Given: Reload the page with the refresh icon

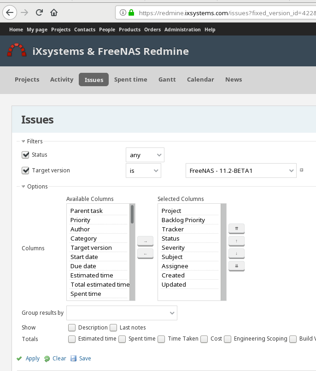Looking at the screenshot, I should coord(39,12).
